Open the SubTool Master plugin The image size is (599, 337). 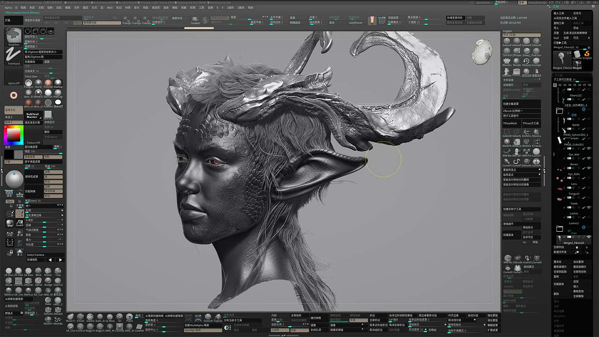pos(32,115)
